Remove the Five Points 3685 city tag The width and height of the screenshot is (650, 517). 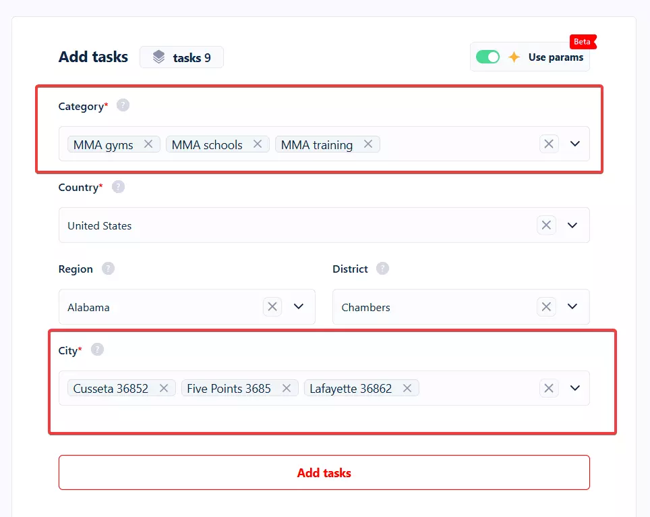tap(287, 388)
